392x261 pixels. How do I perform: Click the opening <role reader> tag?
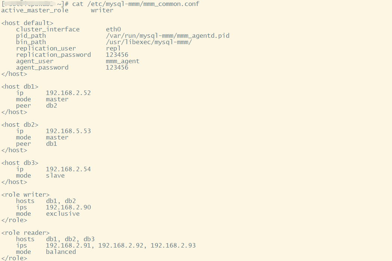25,233
